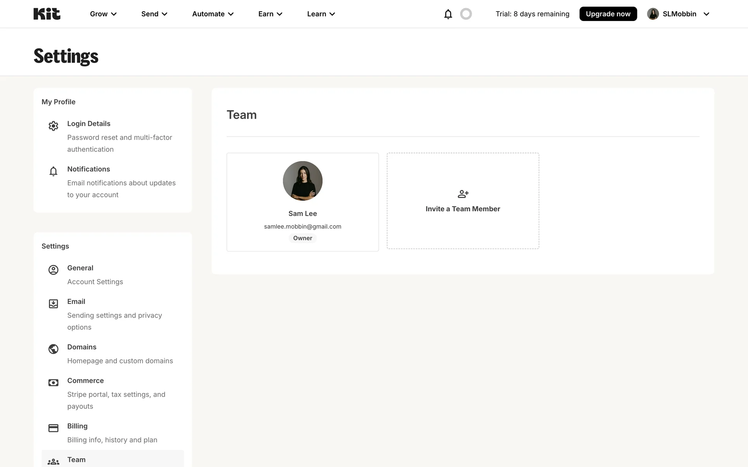Click the Notifications bell sidebar icon
This screenshot has height=467, width=748.
pos(53,171)
